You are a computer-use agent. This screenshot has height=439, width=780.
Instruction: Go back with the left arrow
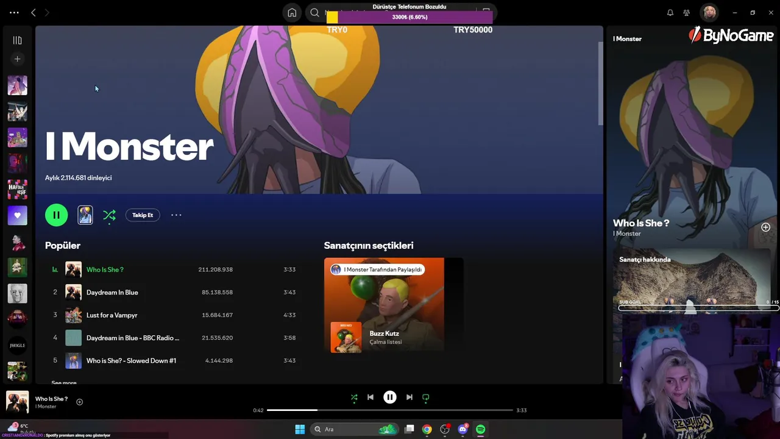point(34,12)
